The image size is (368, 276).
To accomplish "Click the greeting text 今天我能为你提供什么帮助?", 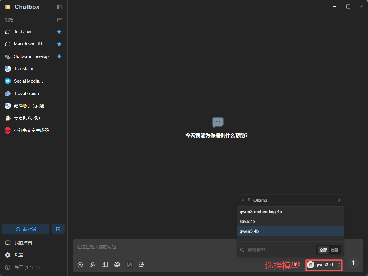I will pyautogui.click(x=217, y=135).
